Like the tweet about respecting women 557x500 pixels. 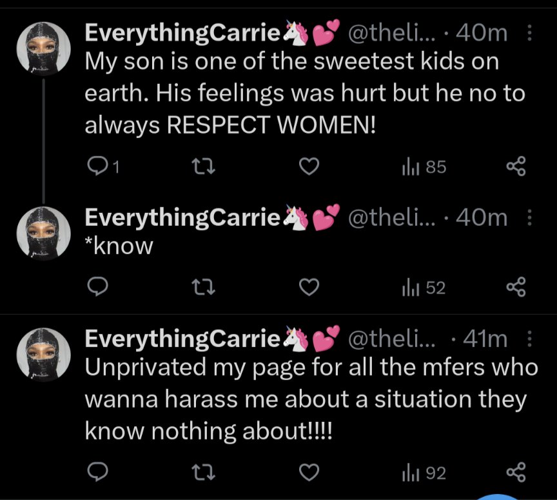pyautogui.click(x=311, y=168)
